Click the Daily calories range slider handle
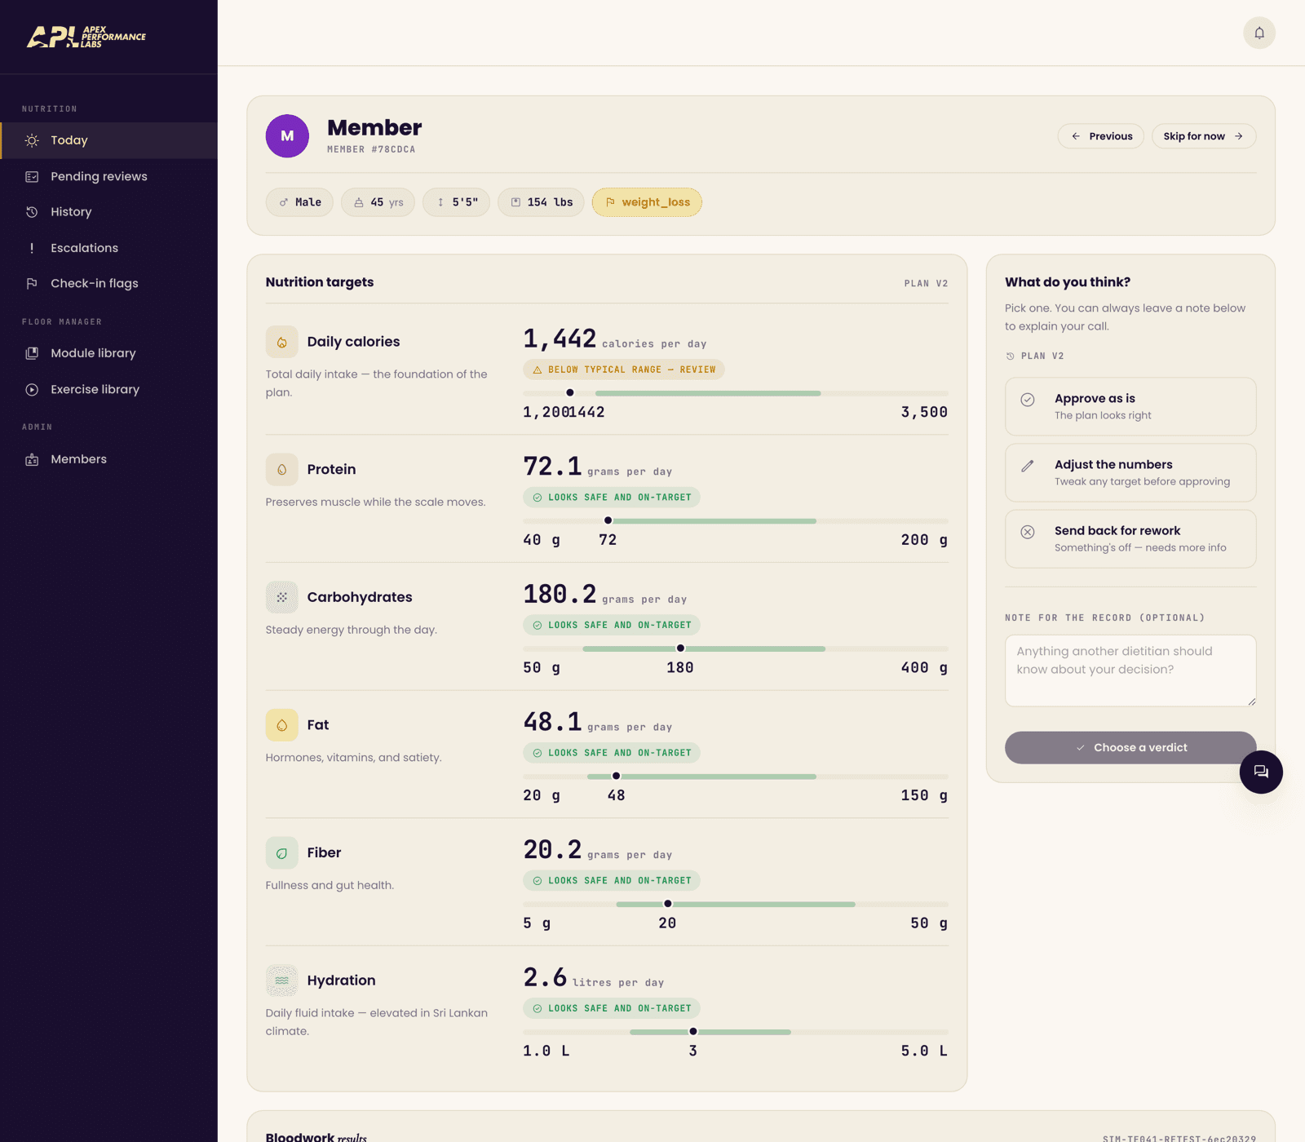This screenshot has height=1142, width=1305. click(x=570, y=393)
